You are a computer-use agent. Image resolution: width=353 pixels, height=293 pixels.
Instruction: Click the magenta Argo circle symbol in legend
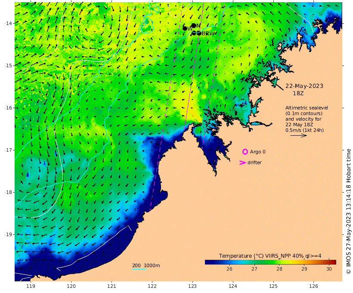click(245, 152)
